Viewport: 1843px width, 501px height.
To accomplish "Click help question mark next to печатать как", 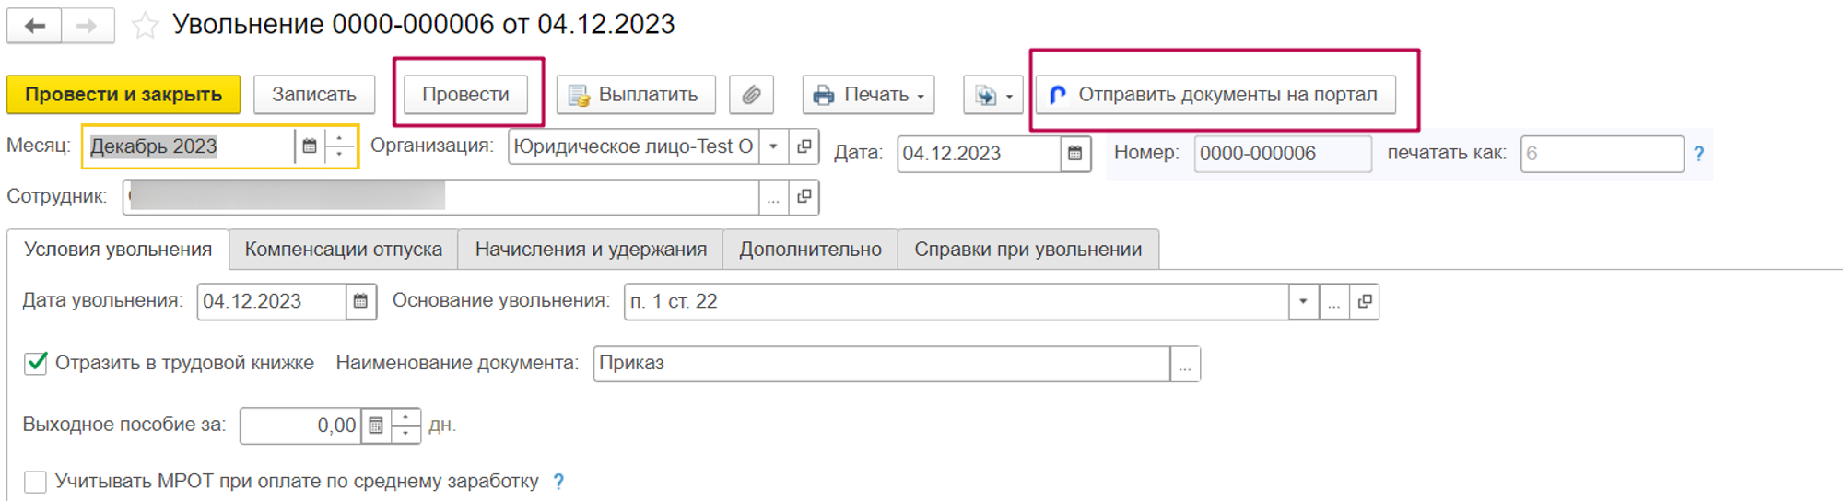I will pyautogui.click(x=1698, y=154).
